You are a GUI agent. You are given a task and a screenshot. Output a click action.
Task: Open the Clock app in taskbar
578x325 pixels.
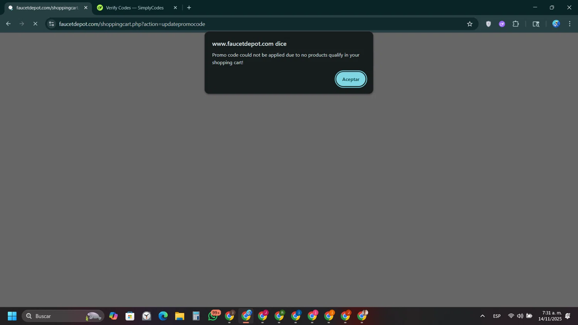(146, 316)
